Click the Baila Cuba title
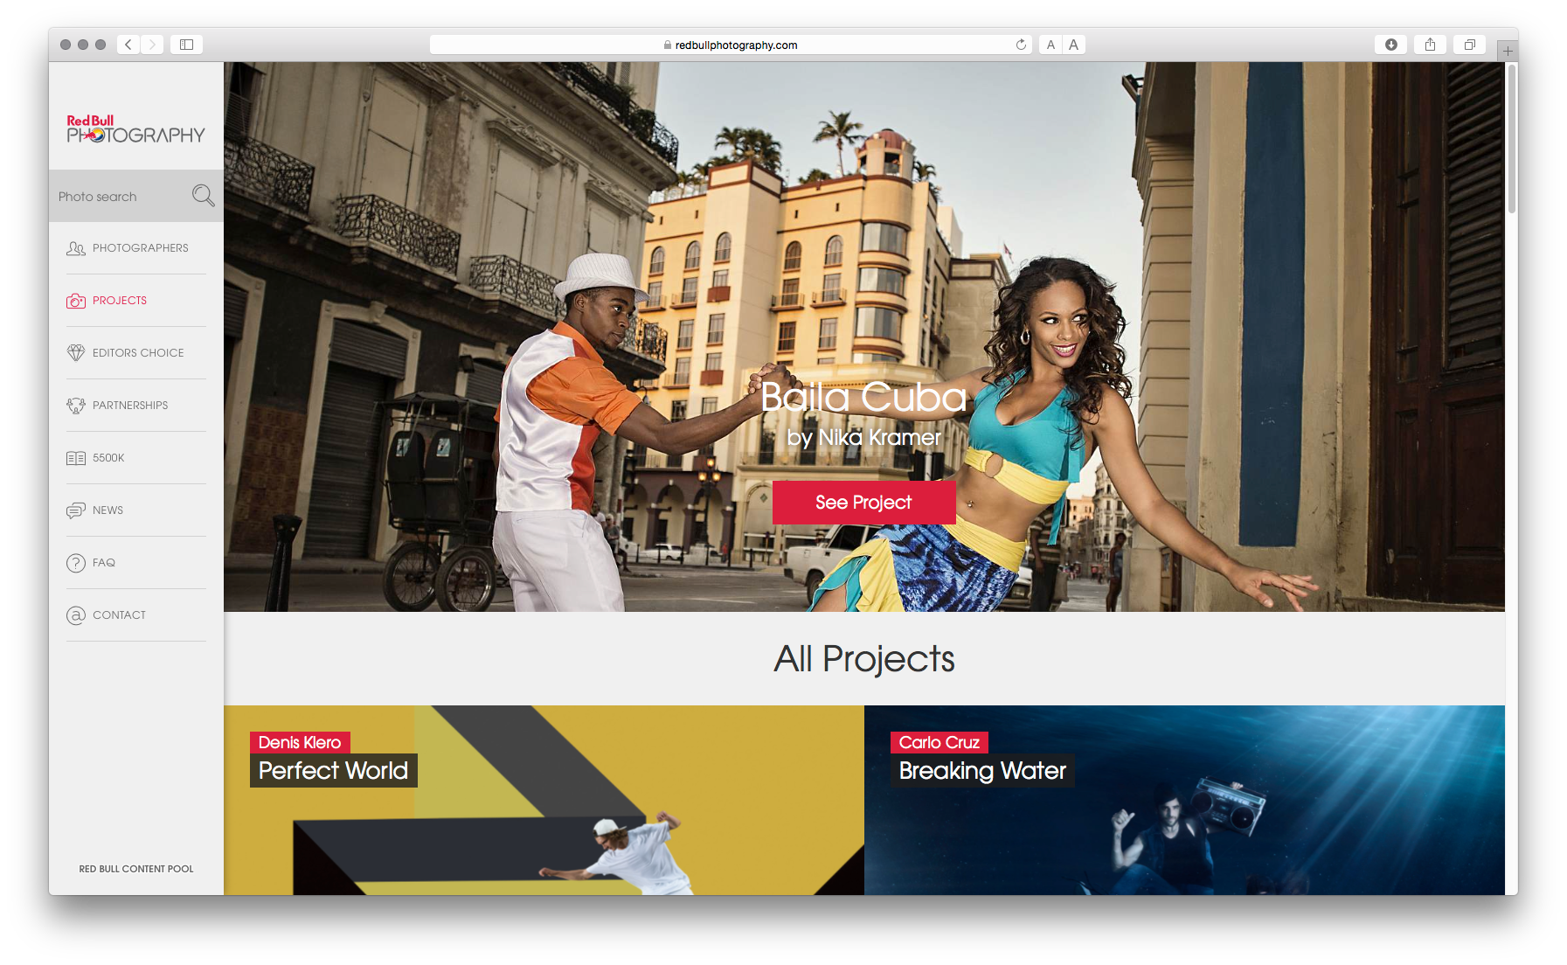Viewport: 1567px width, 965px height. tap(863, 398)
